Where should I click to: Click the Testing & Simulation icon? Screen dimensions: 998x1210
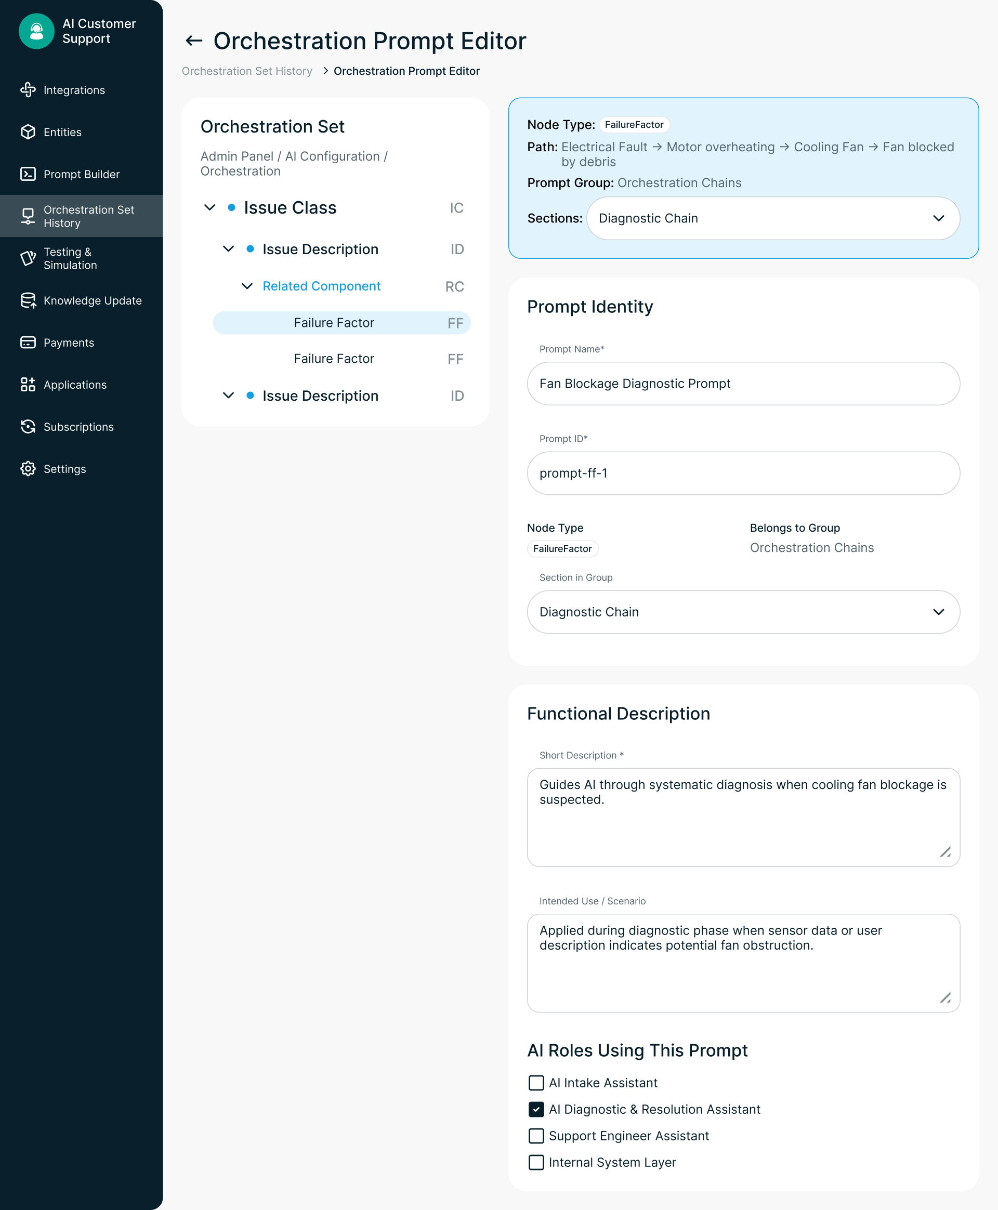click(x=28, y=258)
